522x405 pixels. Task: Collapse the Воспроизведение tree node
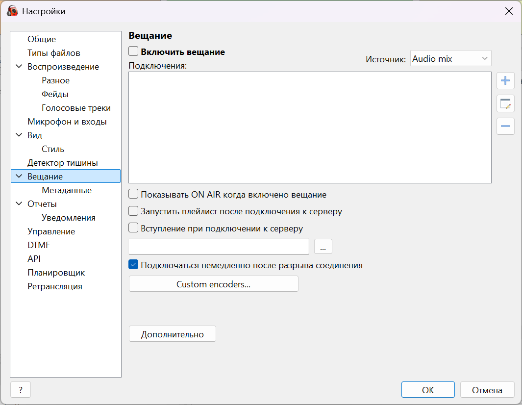pos(19,67)
